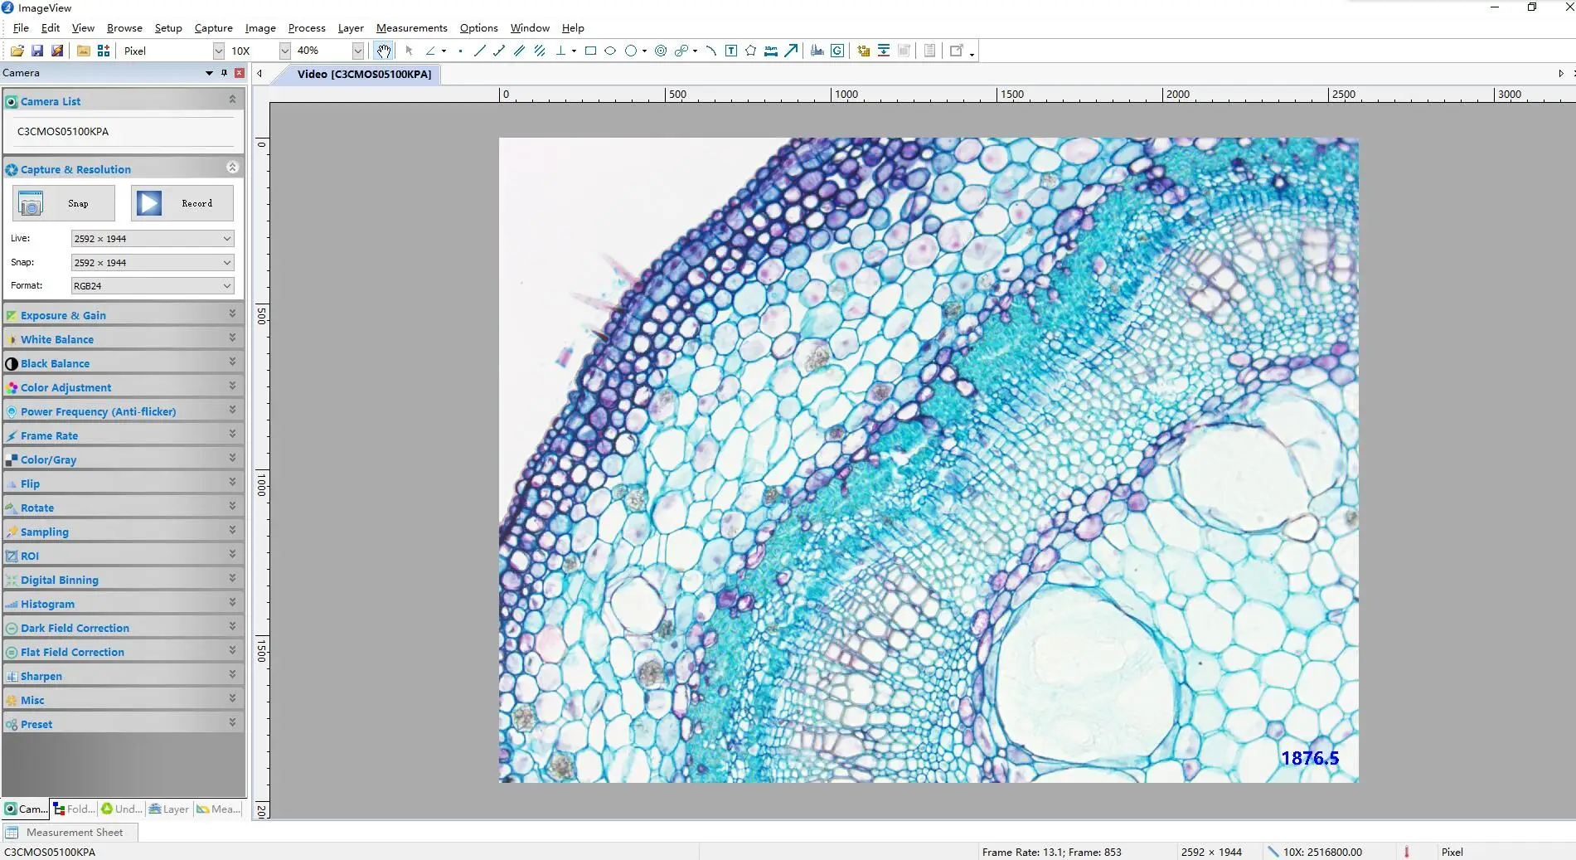Click the Save disk icon in toolbar
1576x860 pixels.
(37, 51)
